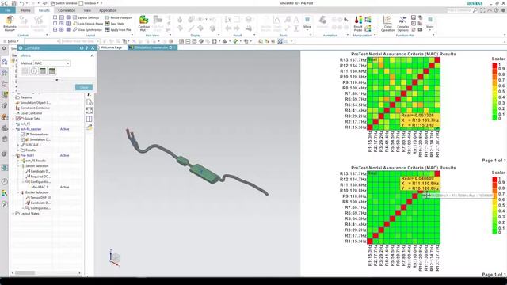The image size is (507, 285).
Task: Click the Save State icon
Action: (x=108, y=24)
